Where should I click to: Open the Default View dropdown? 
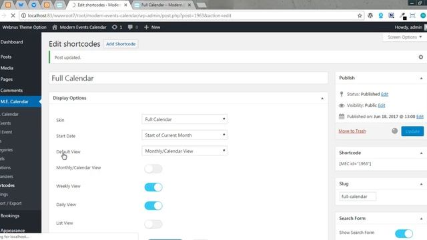185,151
